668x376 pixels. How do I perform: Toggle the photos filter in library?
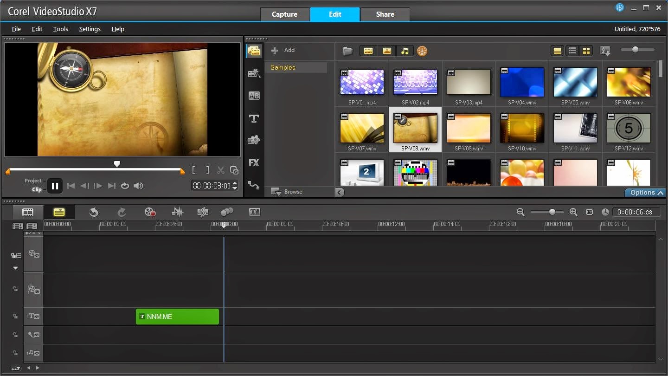386,51
